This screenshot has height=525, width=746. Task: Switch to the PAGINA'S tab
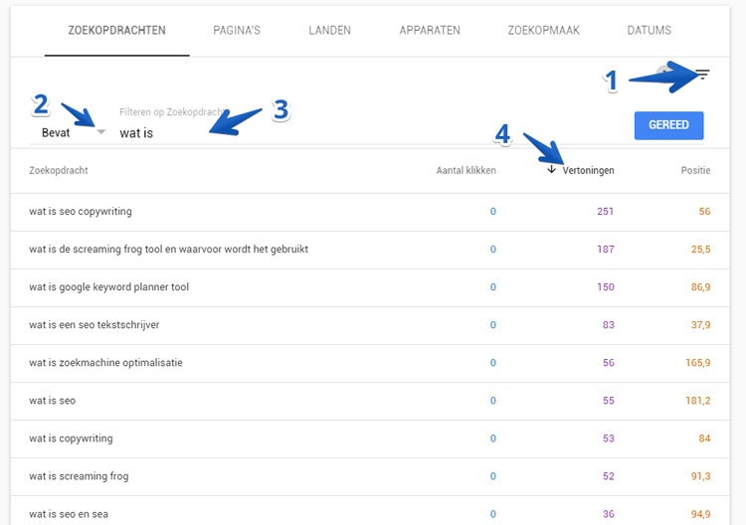pos(237,31)
